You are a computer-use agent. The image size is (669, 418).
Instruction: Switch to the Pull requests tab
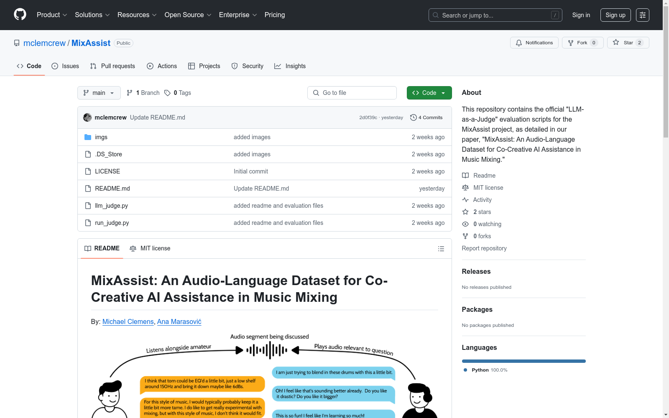[x=112, y=66]
